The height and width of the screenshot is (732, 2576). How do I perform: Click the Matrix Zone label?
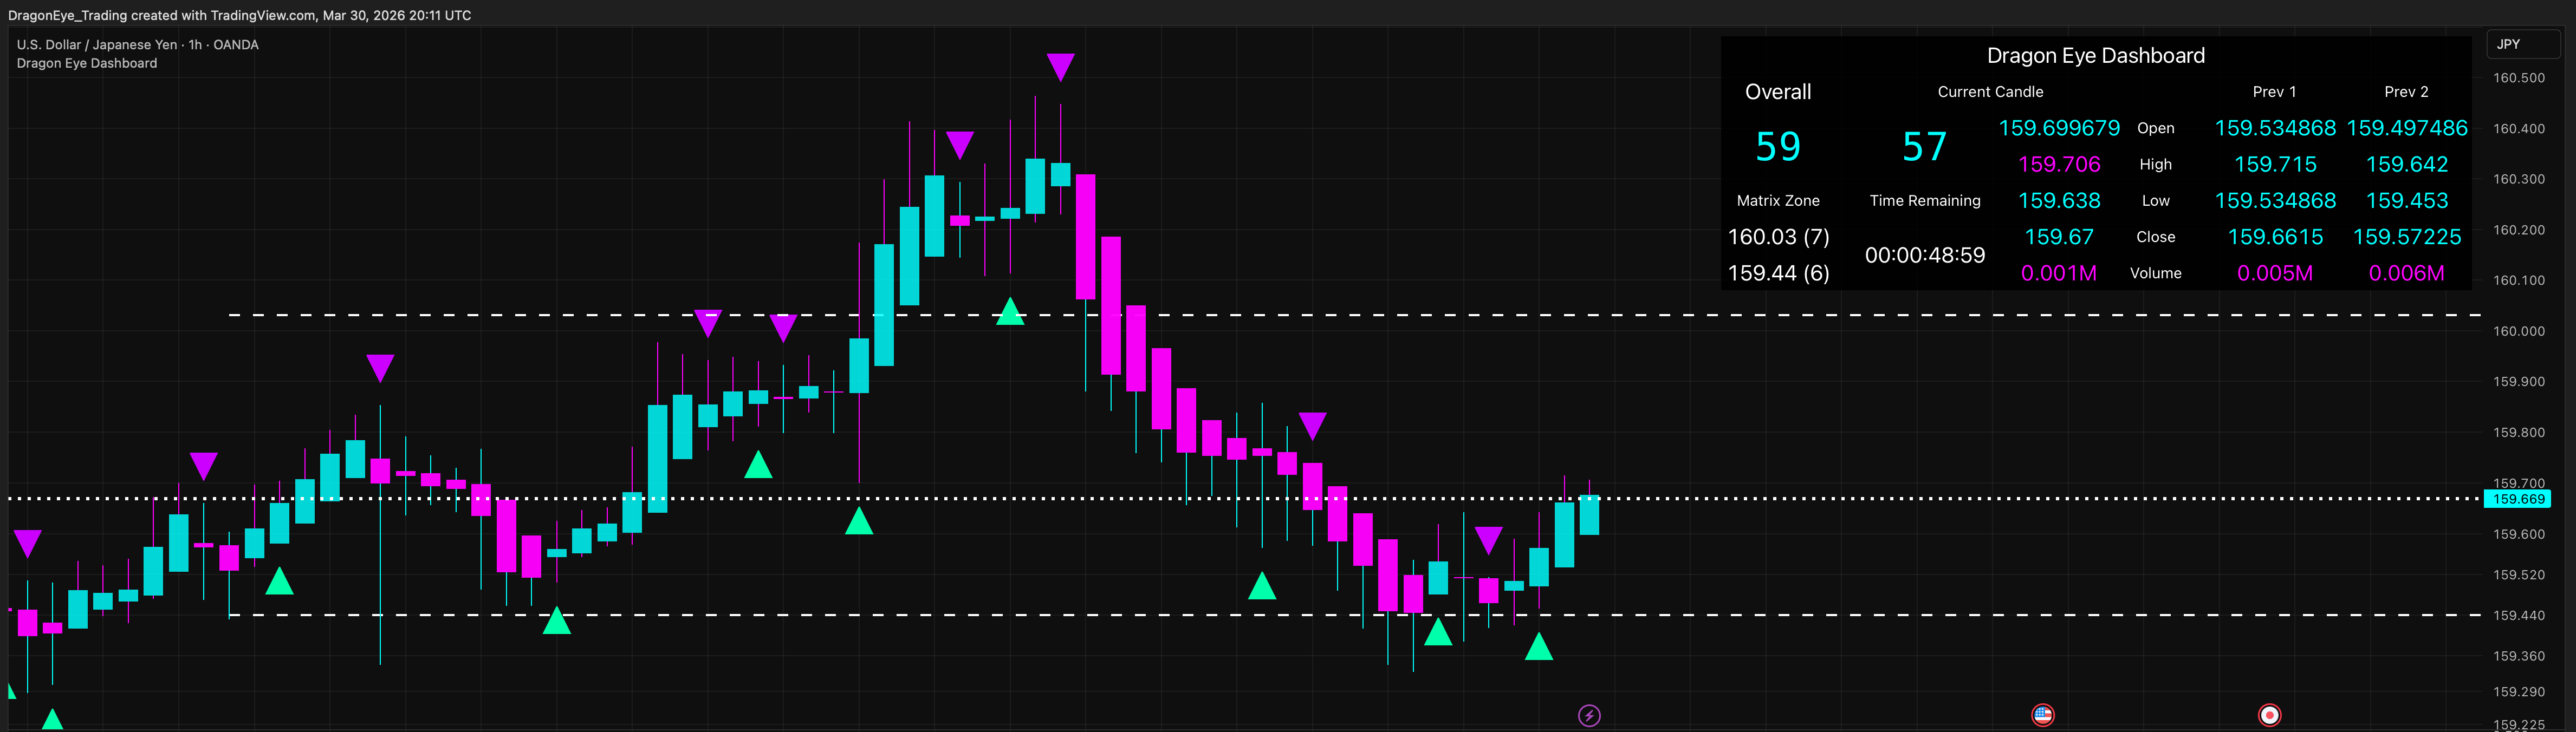(1778, 201)
